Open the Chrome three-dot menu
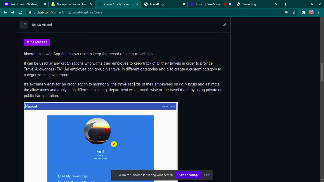Screen dimensions: 324x182 (319, 12)
